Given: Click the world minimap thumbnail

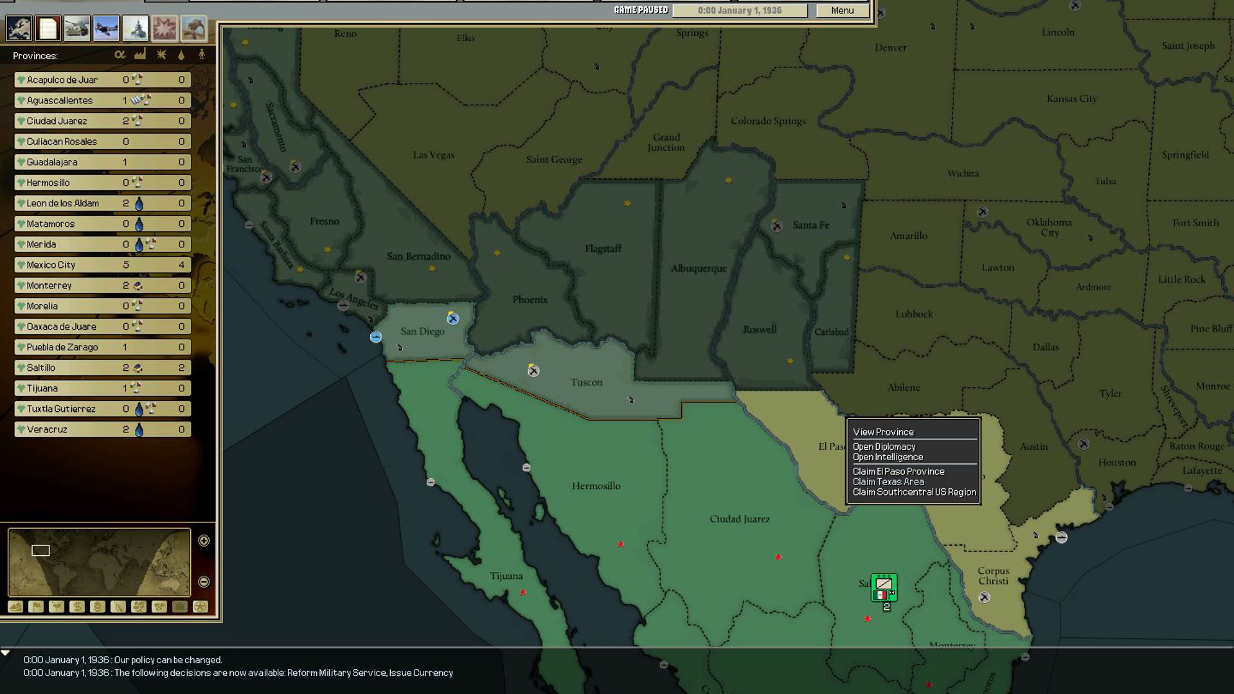Looking at the screenshot, I should click(x=99, y=562).
